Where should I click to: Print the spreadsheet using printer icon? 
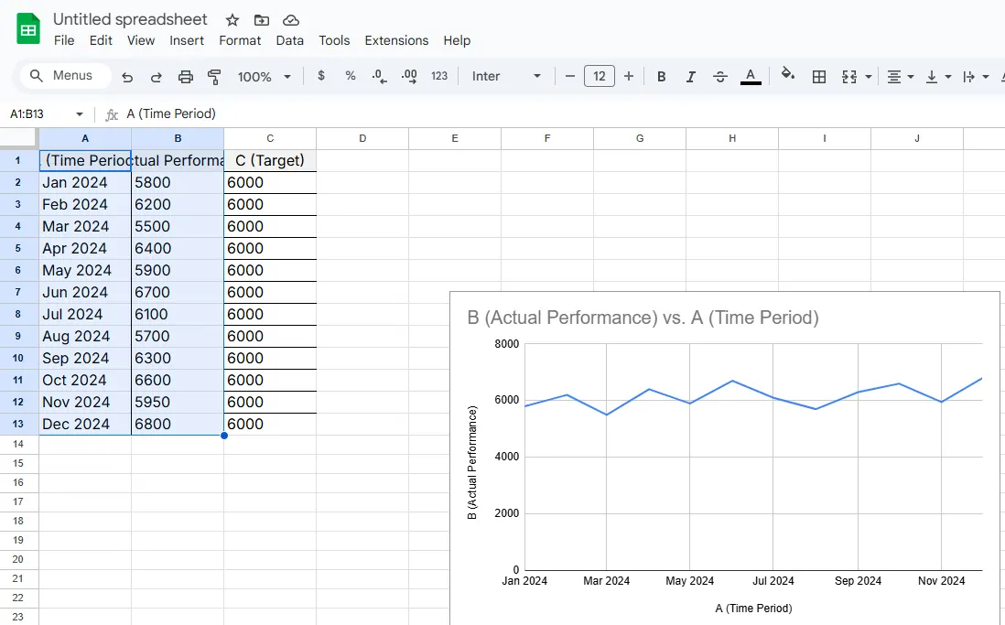186,77
